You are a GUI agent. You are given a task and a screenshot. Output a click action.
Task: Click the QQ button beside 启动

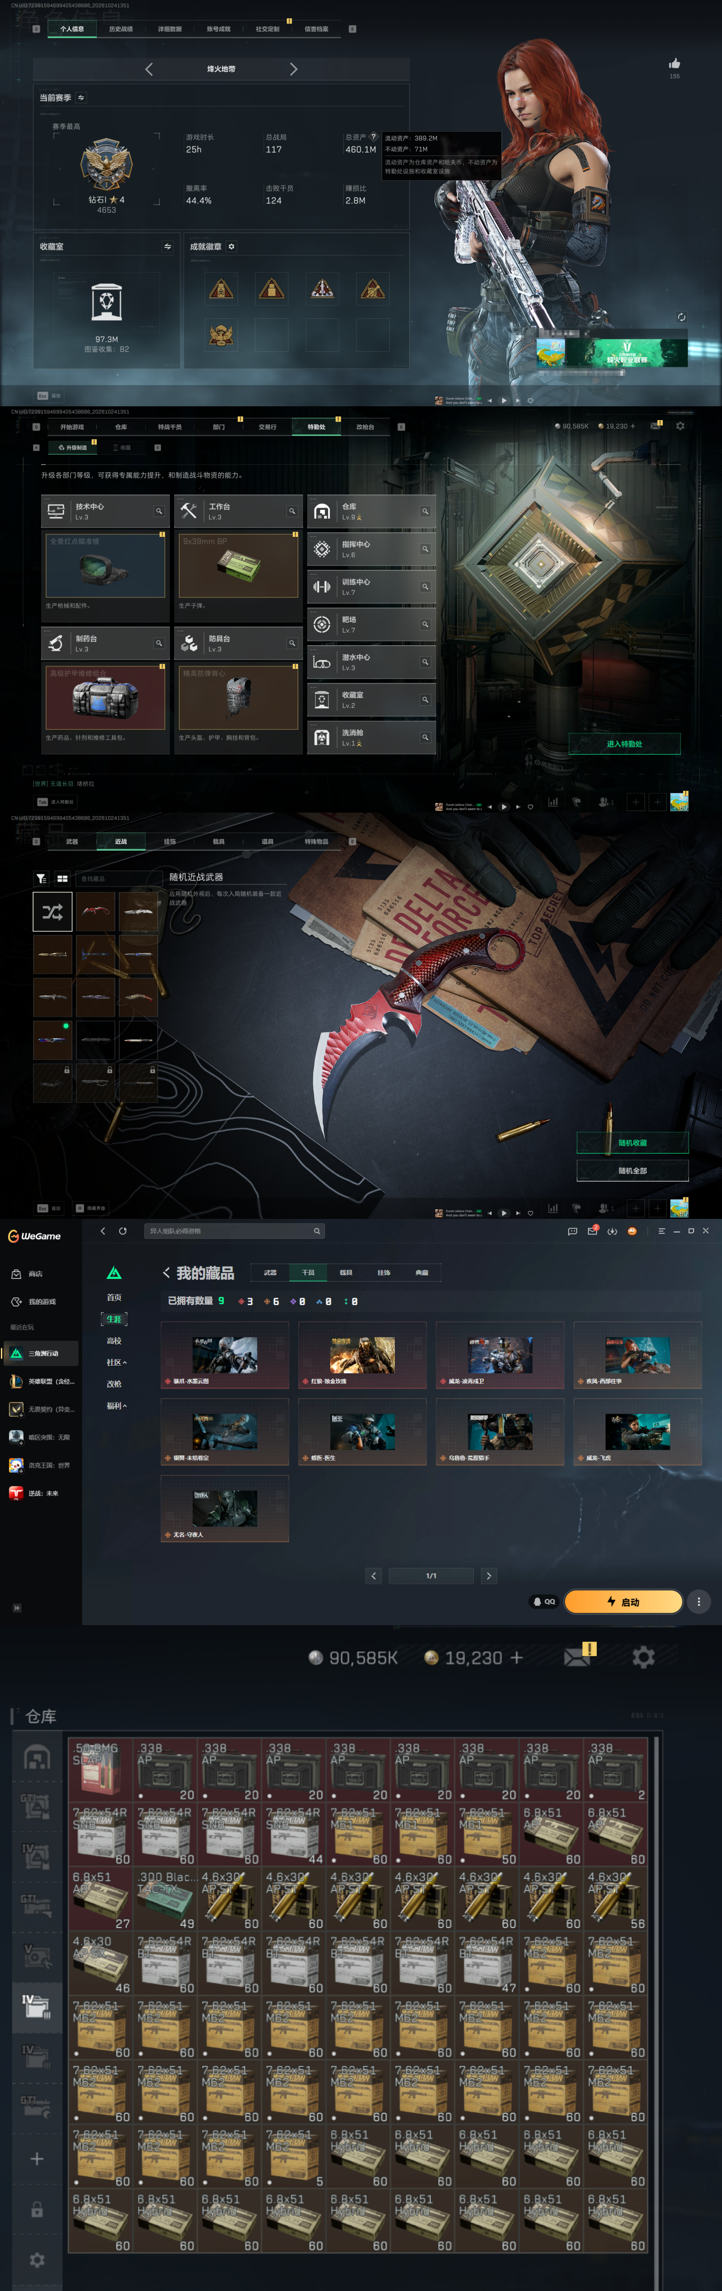click(x=543, y=1602)
